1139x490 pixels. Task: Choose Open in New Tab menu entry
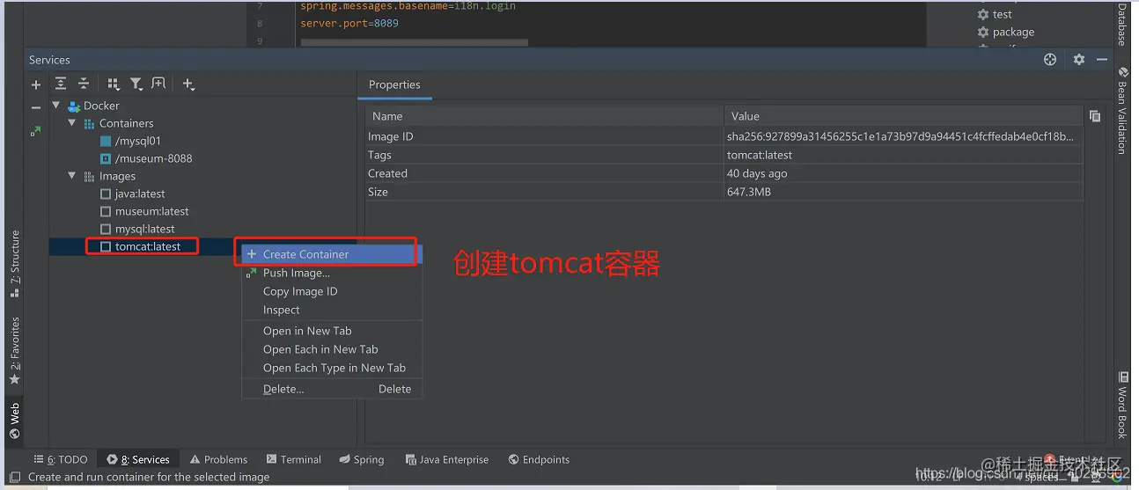coord(332,331)
